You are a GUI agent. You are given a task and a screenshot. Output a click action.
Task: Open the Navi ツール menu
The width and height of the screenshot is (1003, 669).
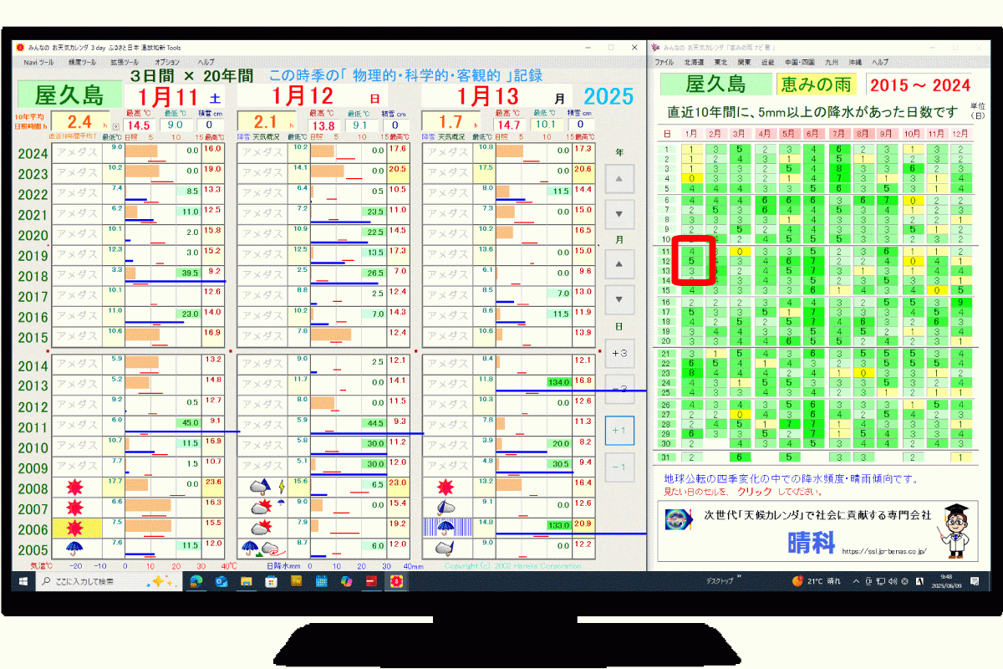[x=38, y=62]
